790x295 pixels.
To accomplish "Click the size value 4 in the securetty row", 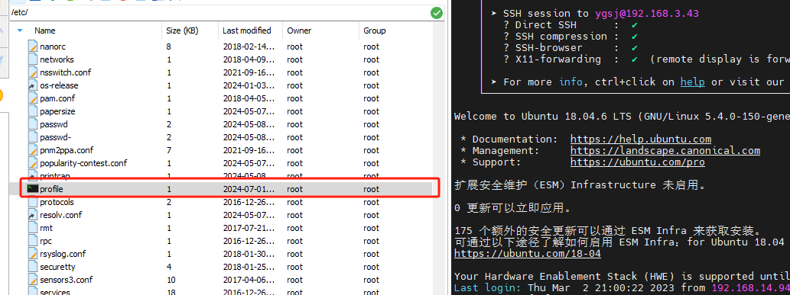I will [x=169, y=267].
